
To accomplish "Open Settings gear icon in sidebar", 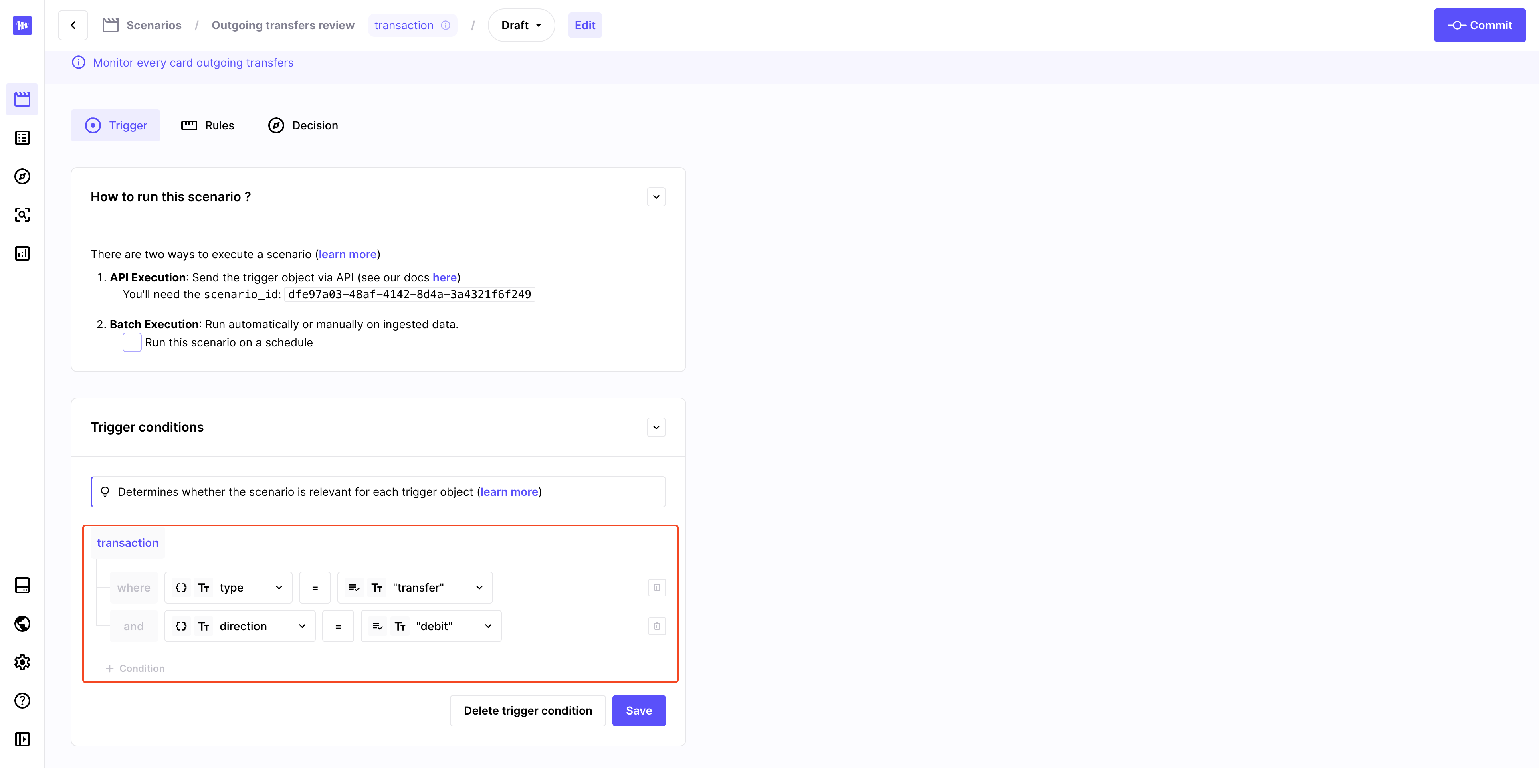I will point(22,662).
